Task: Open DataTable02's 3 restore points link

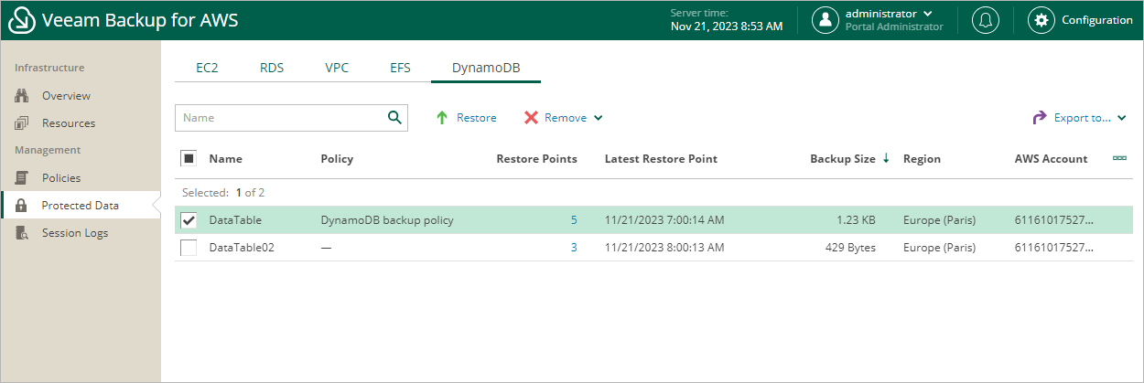Action: (x=574, y=248)
